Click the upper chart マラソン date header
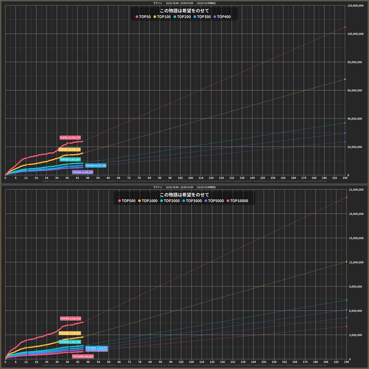Screen dimensions: 369x369 [x=184, y=3]
